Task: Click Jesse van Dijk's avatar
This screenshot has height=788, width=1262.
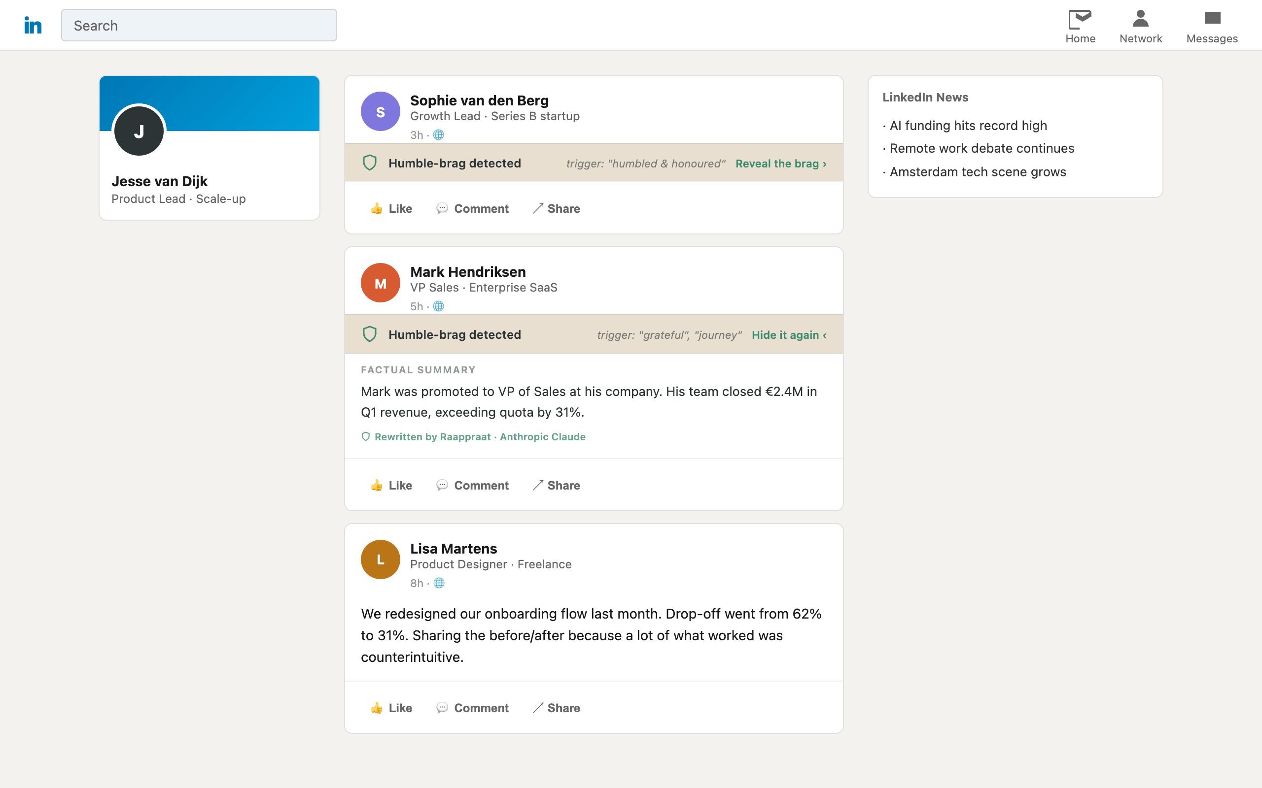Action: click(x=139, y=131)
